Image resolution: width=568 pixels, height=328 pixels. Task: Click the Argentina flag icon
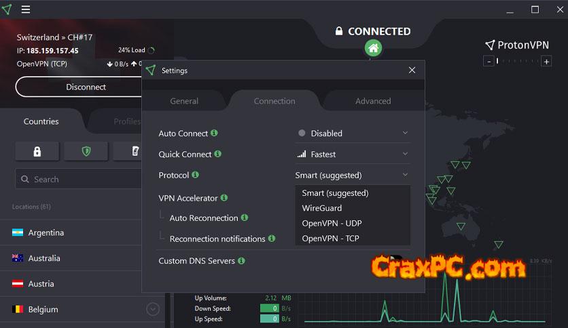pyautogui.click(x=18, y=232)
